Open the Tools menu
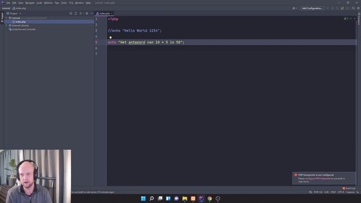The image size is (361, 203). [x=64, y=3]
